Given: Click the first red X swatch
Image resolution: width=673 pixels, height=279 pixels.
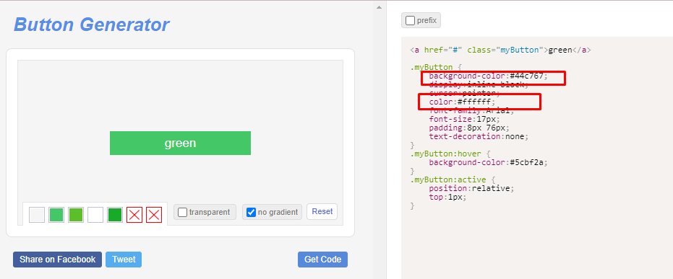Looking at the screenshot, I should pyautogui.click(x=134, y=215).
